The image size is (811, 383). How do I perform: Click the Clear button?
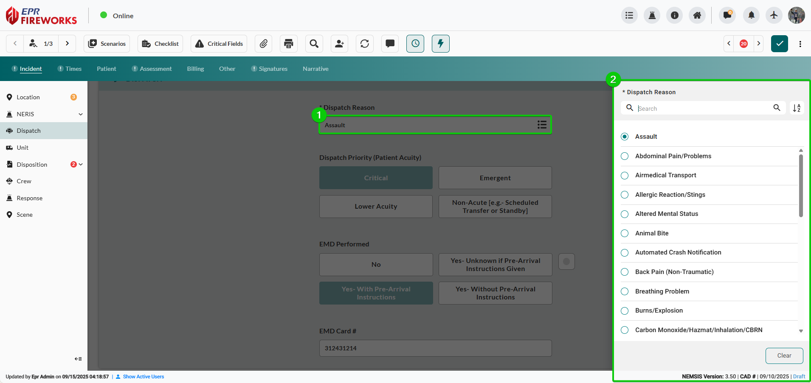784,355
